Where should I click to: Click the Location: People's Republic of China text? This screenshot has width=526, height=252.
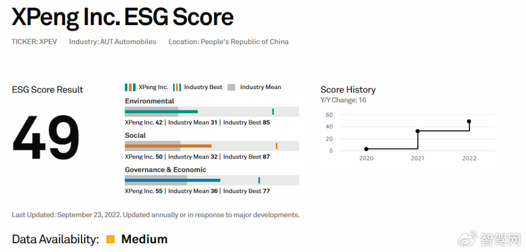click(228, 42)
